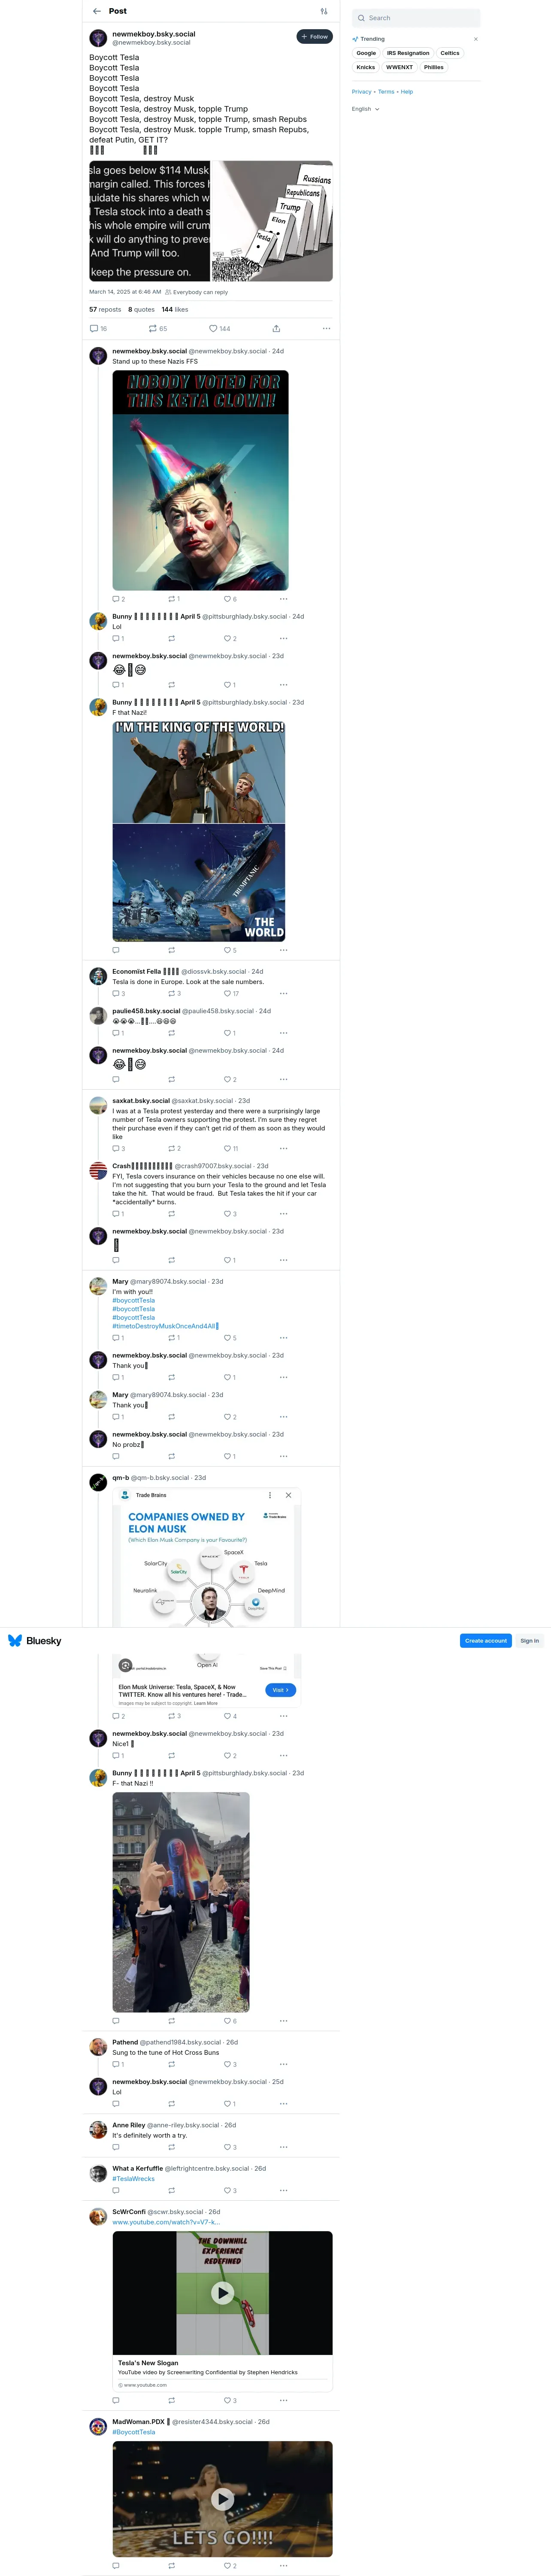Viewport: 551px width, 2576px height.
Task: Follow newmekboy.bsky.social
Action: pyautogui.click(x=314, y=37)
